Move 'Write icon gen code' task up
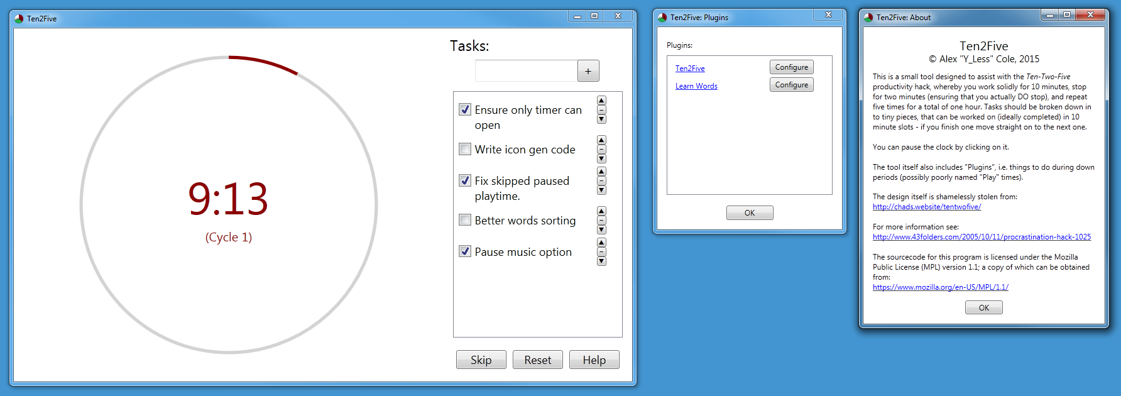1121x396 pixels. 601,140
